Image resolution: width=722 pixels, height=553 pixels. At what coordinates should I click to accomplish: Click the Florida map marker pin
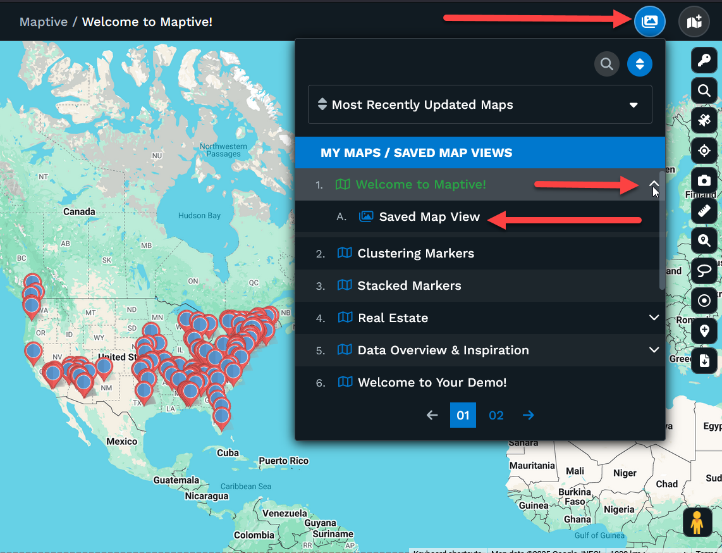pyautogui.click(x=221, y=418)
